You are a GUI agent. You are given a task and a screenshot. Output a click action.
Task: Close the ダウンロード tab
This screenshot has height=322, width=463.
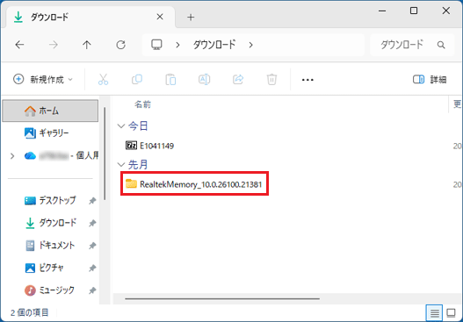pyautogui.click(x=160, y=17)
